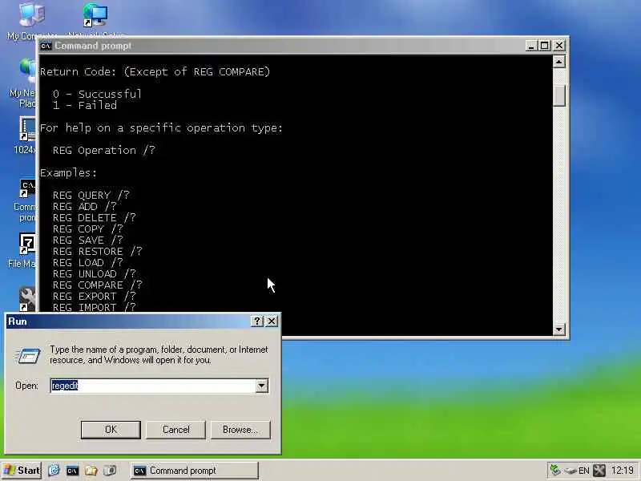The height and width of the screenshot is (481, 641).
Task: Click the tools tray icon beside clock
Action: (599, 471)
